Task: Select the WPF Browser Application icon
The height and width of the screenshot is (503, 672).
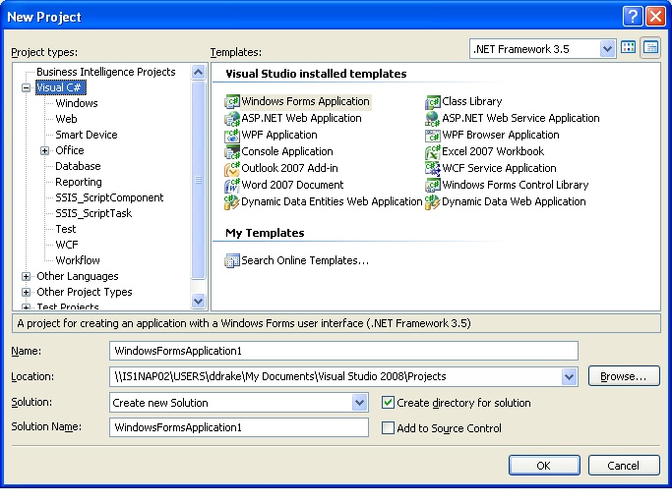Action: pos(433,136)
